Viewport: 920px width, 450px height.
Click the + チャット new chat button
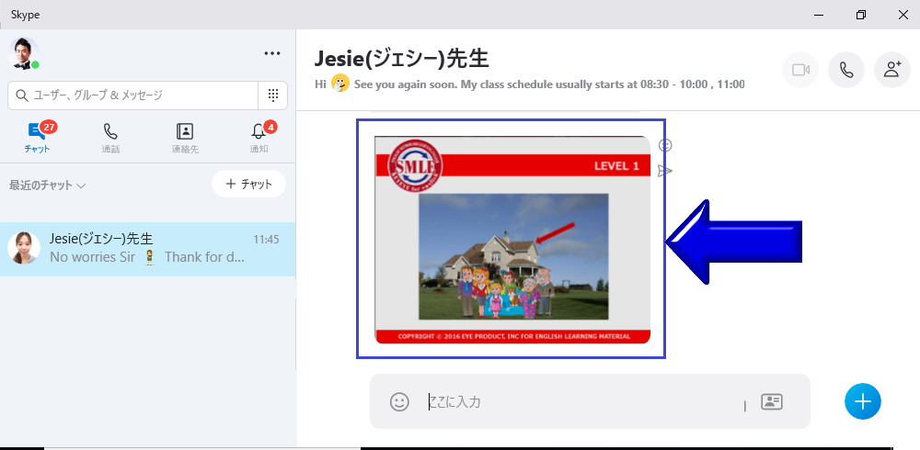click(248, 184)
